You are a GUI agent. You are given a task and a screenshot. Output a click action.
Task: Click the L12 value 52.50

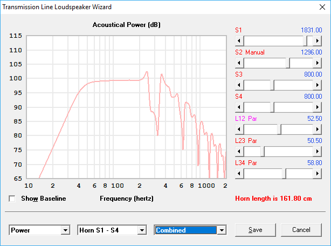point(314,119)
